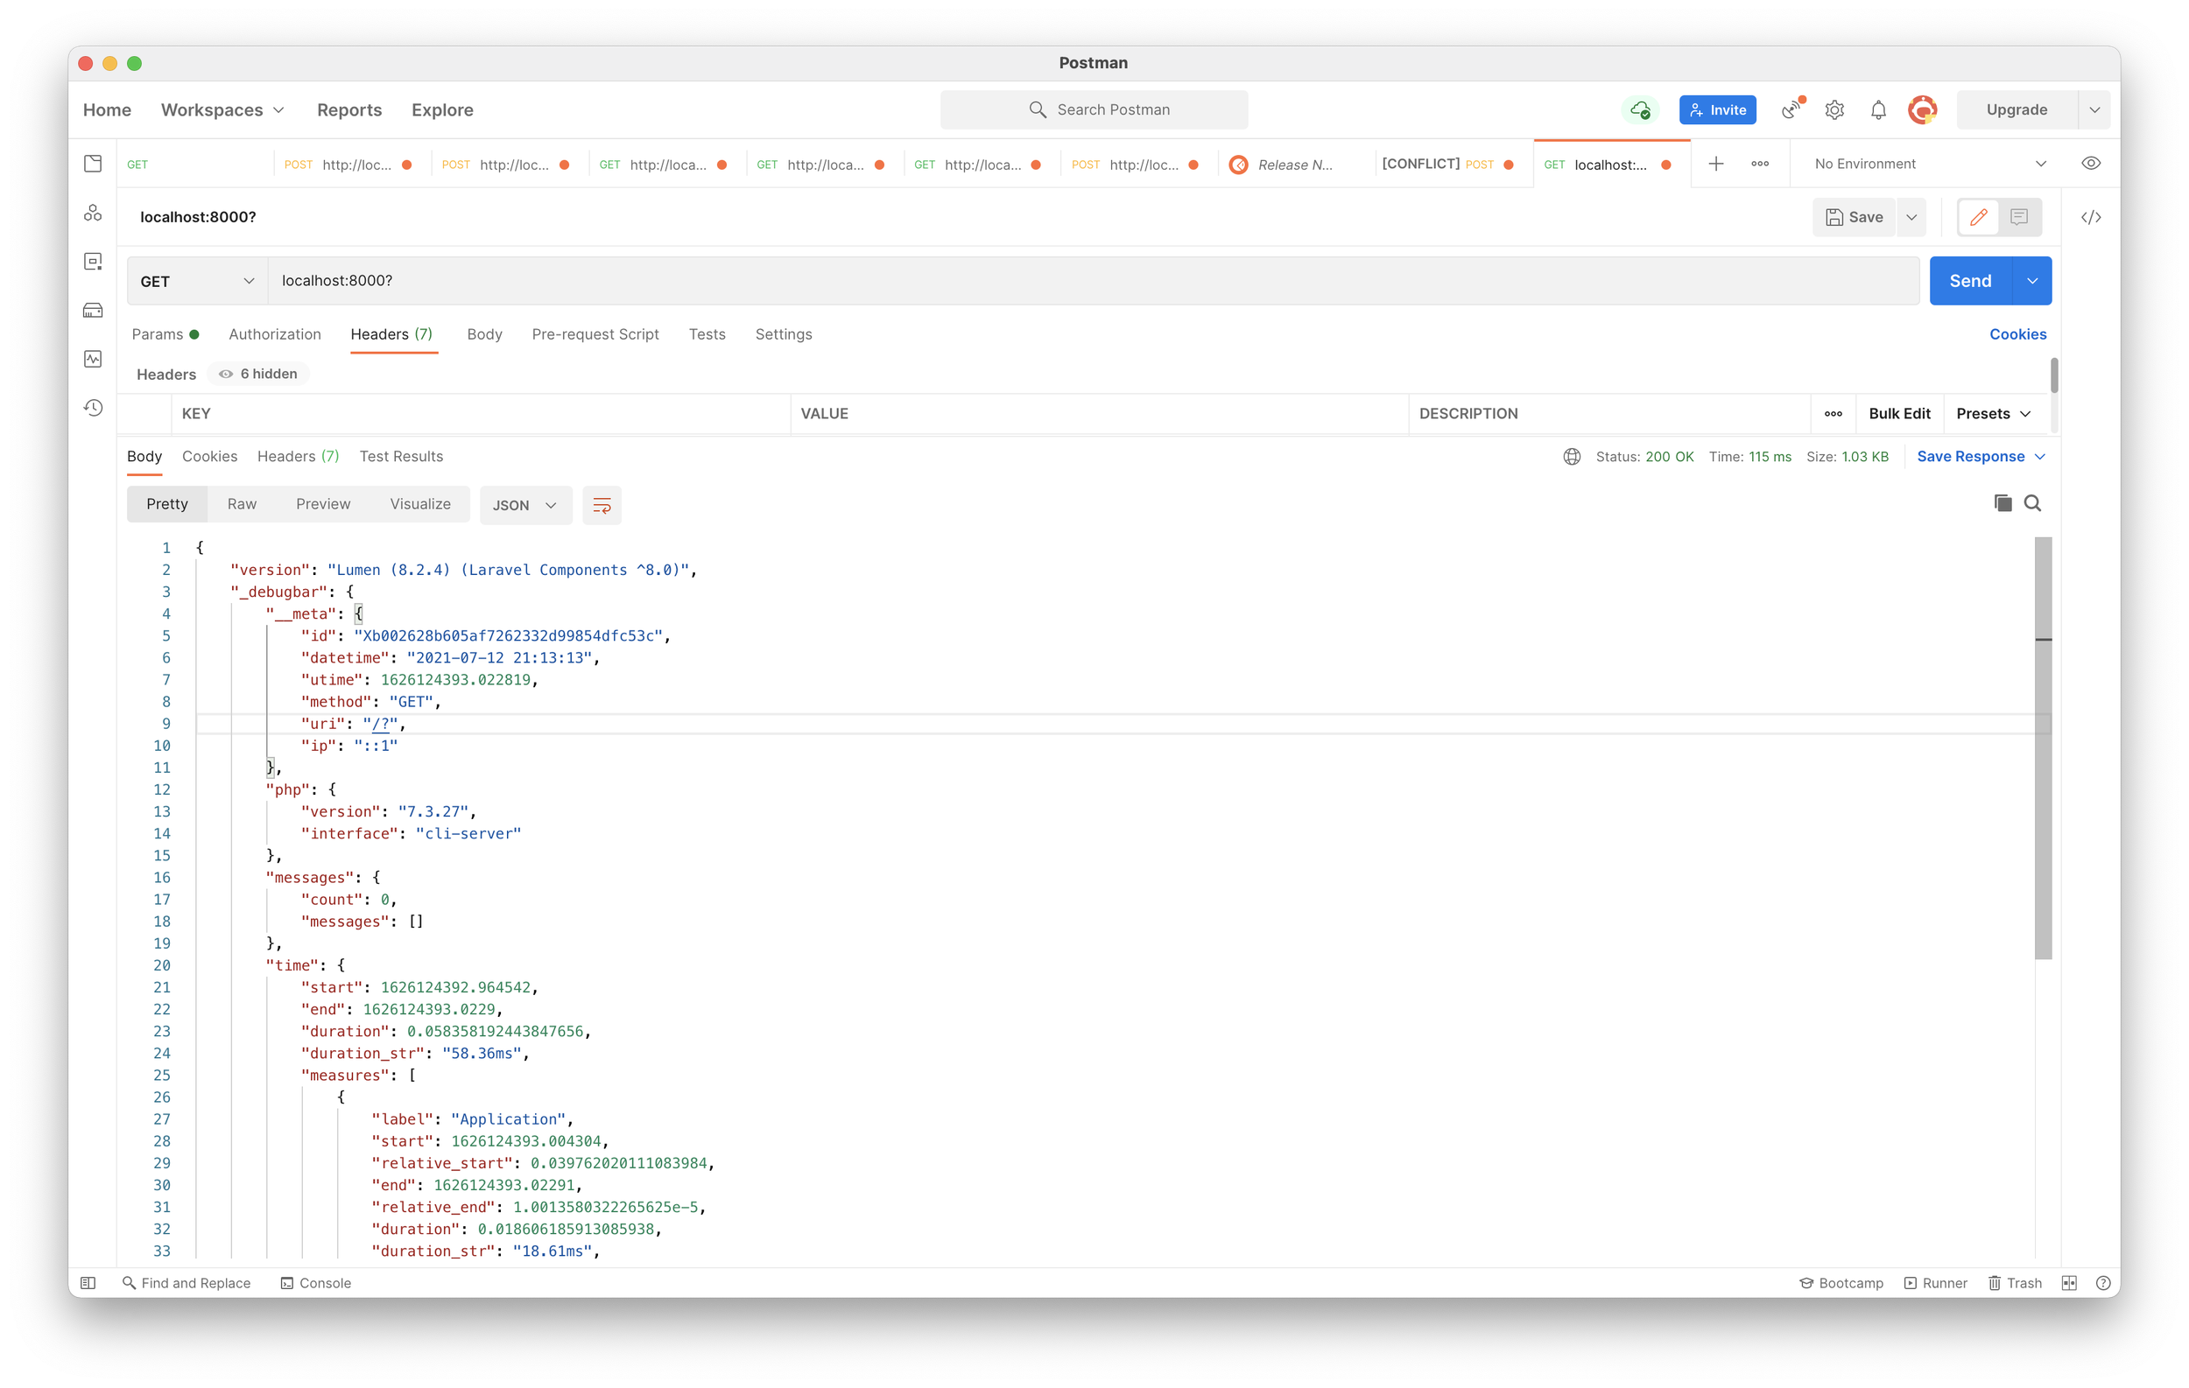Click the response body vertical scrollbar
The image size is (2189, 1388).
[x=2043, y=747]
